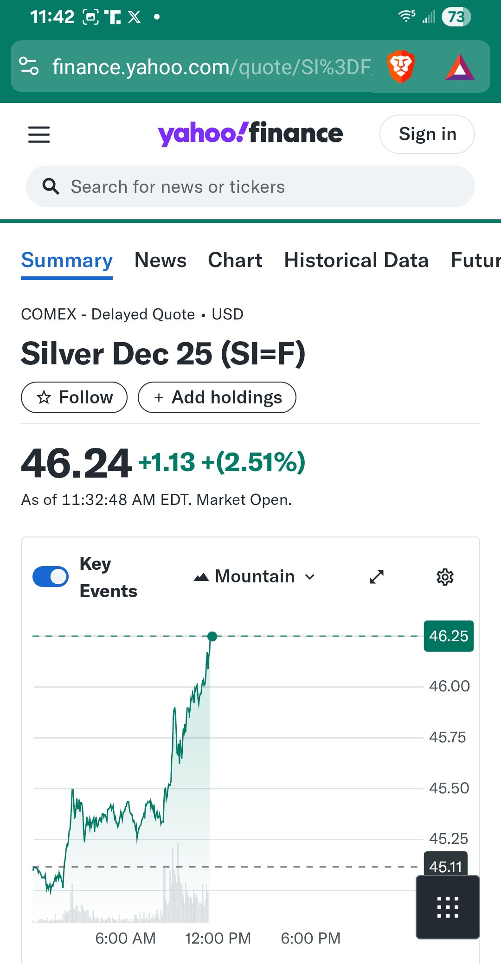Expand chart to full screen
Image resolution: width=501 pixels, height=964 pixels.
pos(376,577)
